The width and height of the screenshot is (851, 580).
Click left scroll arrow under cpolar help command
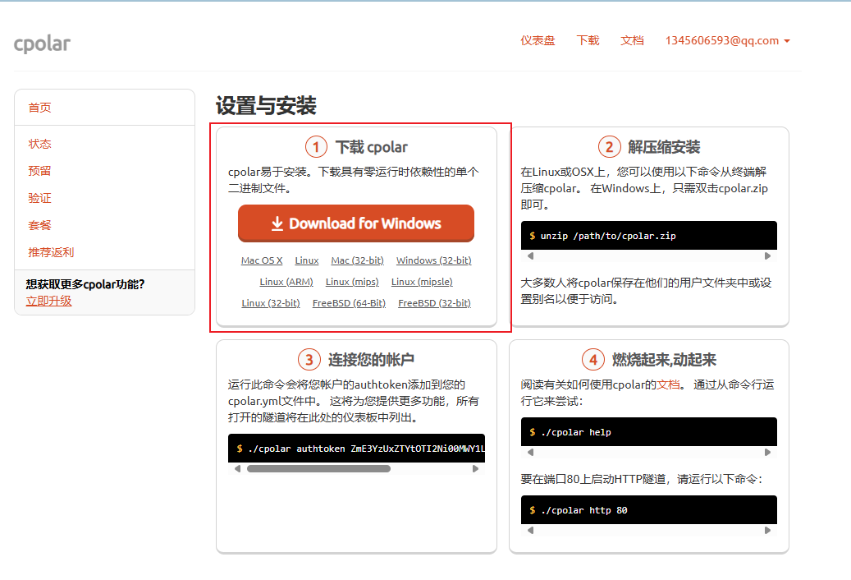coord(530,453)
